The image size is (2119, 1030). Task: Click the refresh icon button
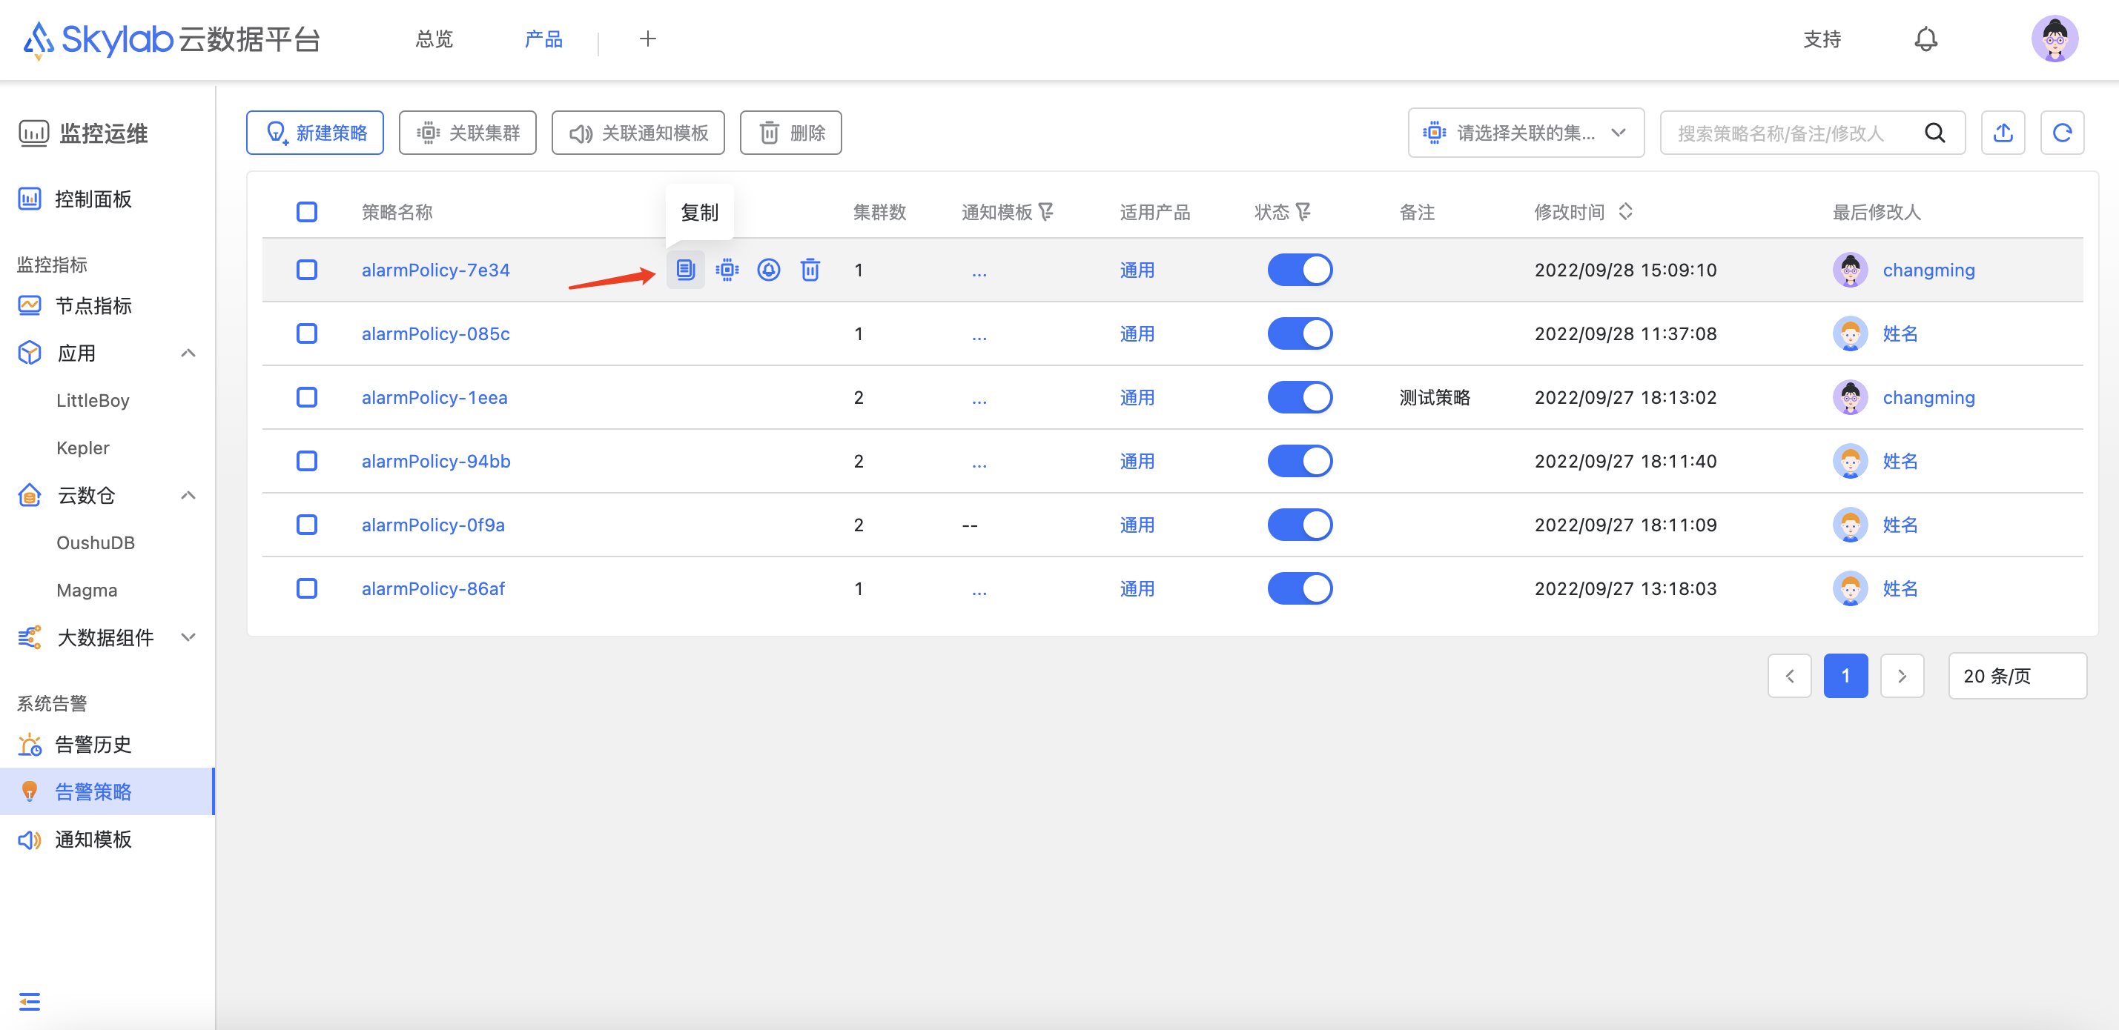pyautogui.click(x=2061, y=133)
